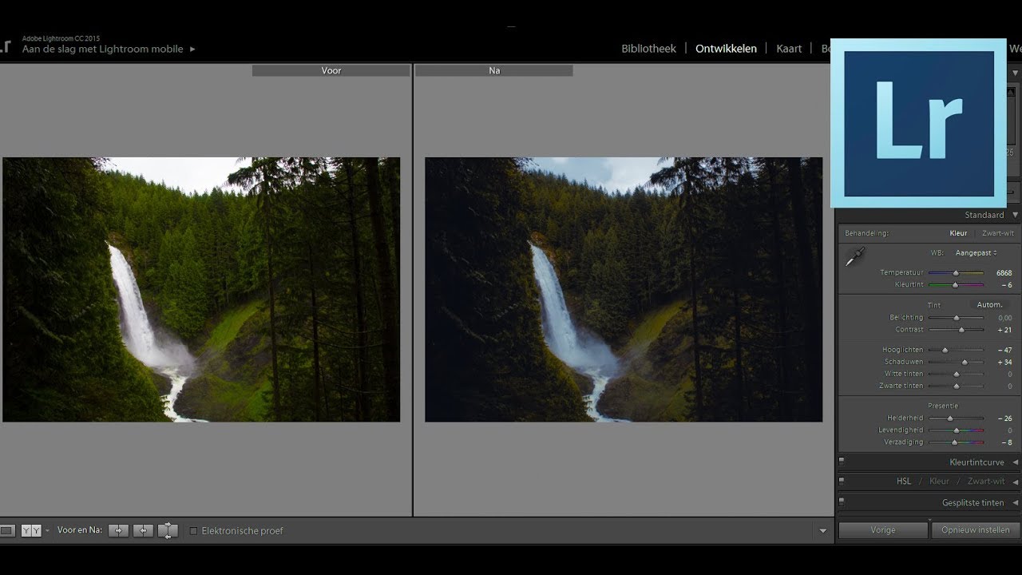This screenshot has height=575, width=1022.
Task: Adjust the Helderheid slider
Action: coord(956,418)
